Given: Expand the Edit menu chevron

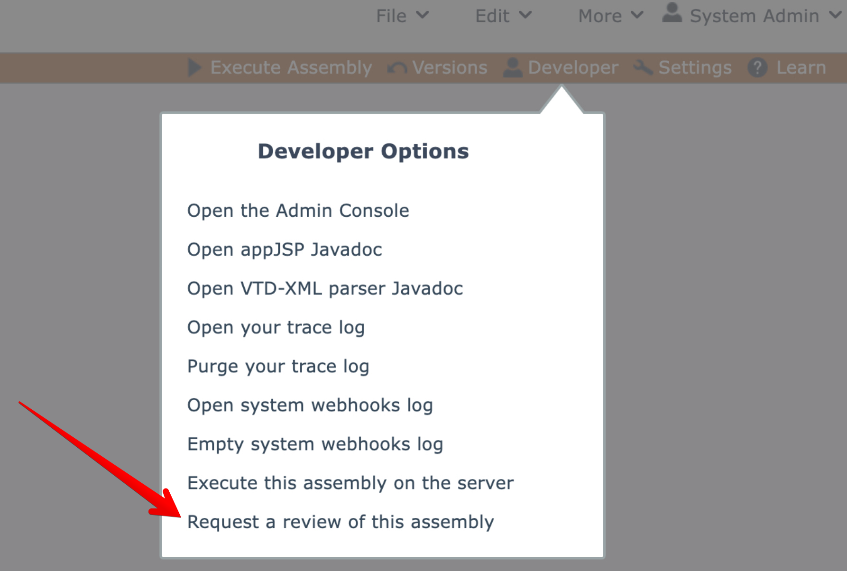Looking at the screenshot, I should pos(525,15).
